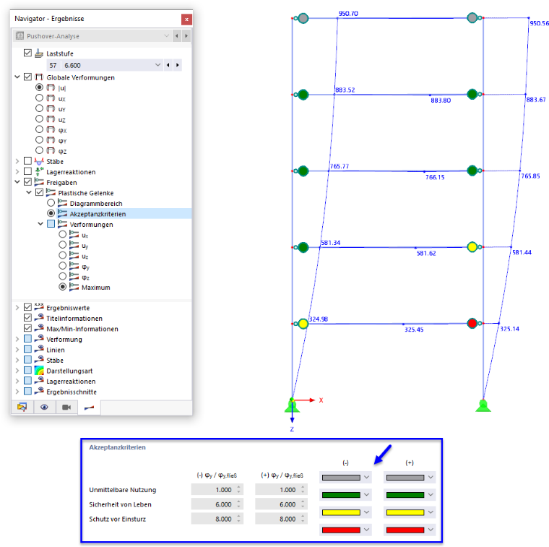This screenshot has height=547, width=549.
Task: Click the Ergebniswerte icon
Action: (x=39, y=307)
